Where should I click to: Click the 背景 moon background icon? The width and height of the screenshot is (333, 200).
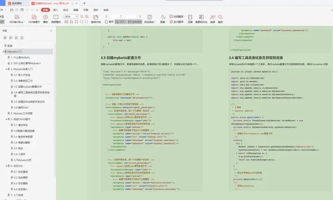pyautogui.click(x=163, y=17)
